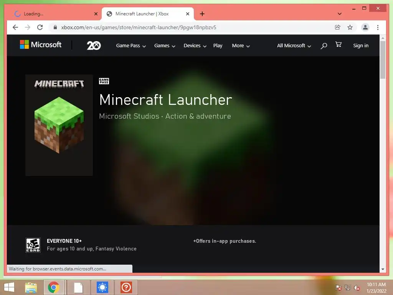Click Chrome icon in taskbar
The height and width of the screenshot is (295, 393).
(x=54, y=287)
